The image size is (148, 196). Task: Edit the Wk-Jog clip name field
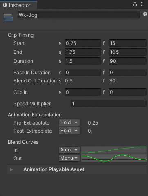coord(79,15)
